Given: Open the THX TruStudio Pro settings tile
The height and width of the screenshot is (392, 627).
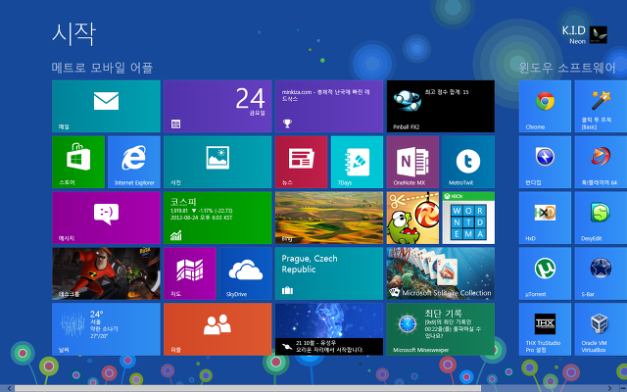Looking at the screenshot, I should [x=545, y=329].
